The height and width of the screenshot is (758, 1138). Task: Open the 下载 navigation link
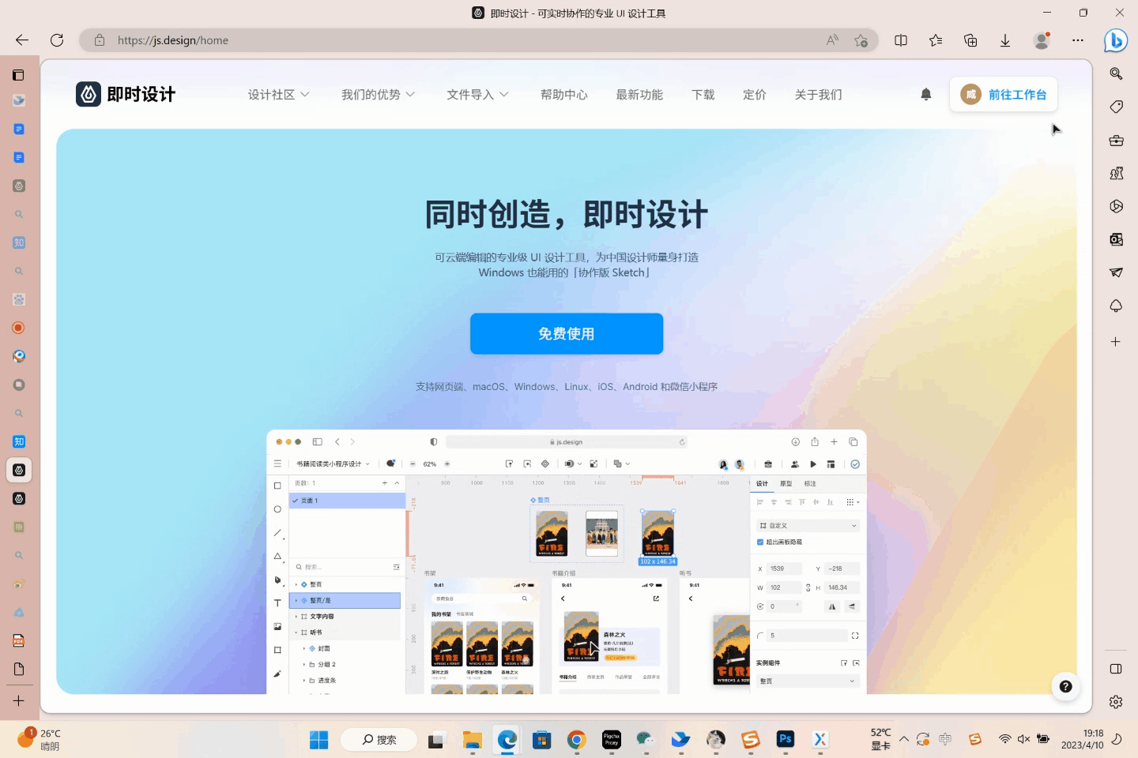703,95
